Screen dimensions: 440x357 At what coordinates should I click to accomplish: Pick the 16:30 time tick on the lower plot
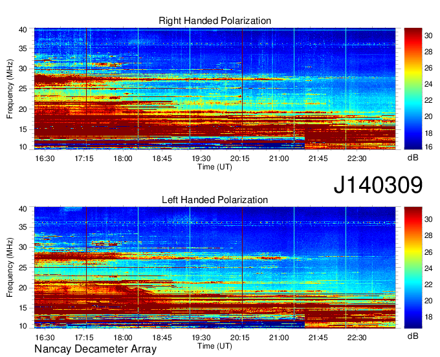click(x=45, y=338)
